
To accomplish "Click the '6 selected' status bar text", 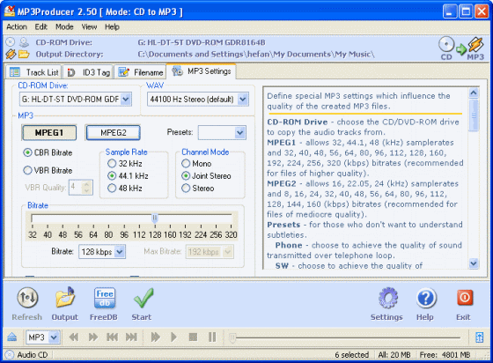I will (352, 355).
